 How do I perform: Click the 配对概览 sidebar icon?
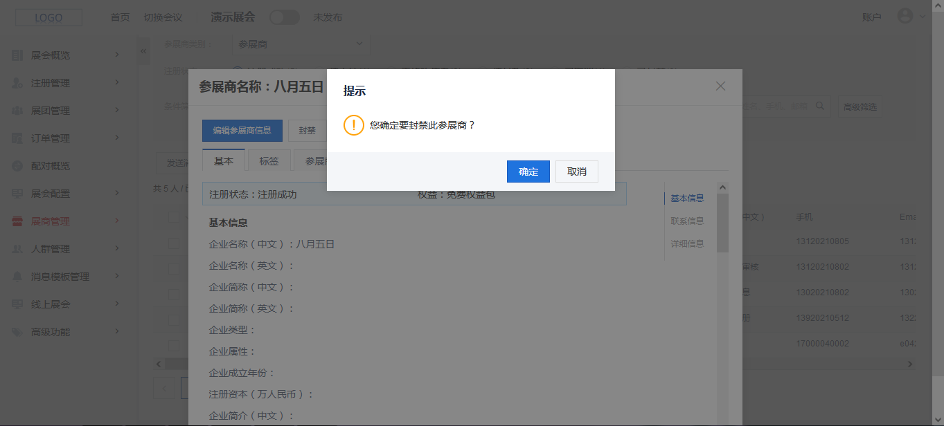tap(17, 166)
